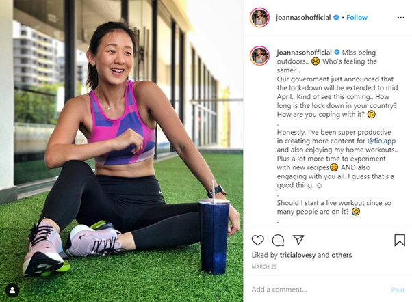This screenshot has height=302, width=412.
Task: Show tagged people icon on the photo
Action: tap(12, 290)
